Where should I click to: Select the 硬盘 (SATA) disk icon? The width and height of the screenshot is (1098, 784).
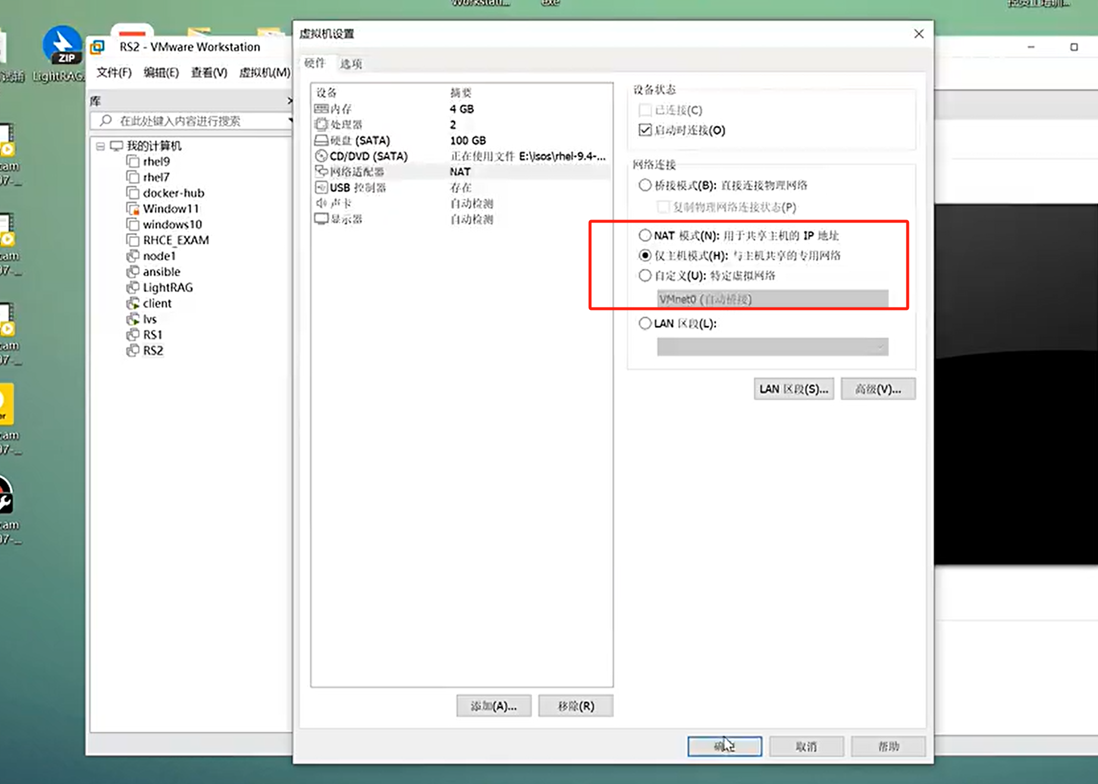(x=321, y=140)
